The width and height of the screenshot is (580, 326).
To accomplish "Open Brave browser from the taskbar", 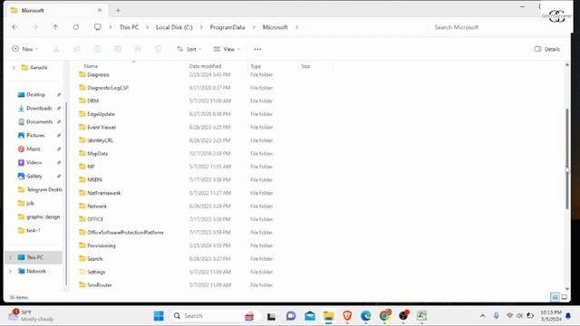I will 347,316.
